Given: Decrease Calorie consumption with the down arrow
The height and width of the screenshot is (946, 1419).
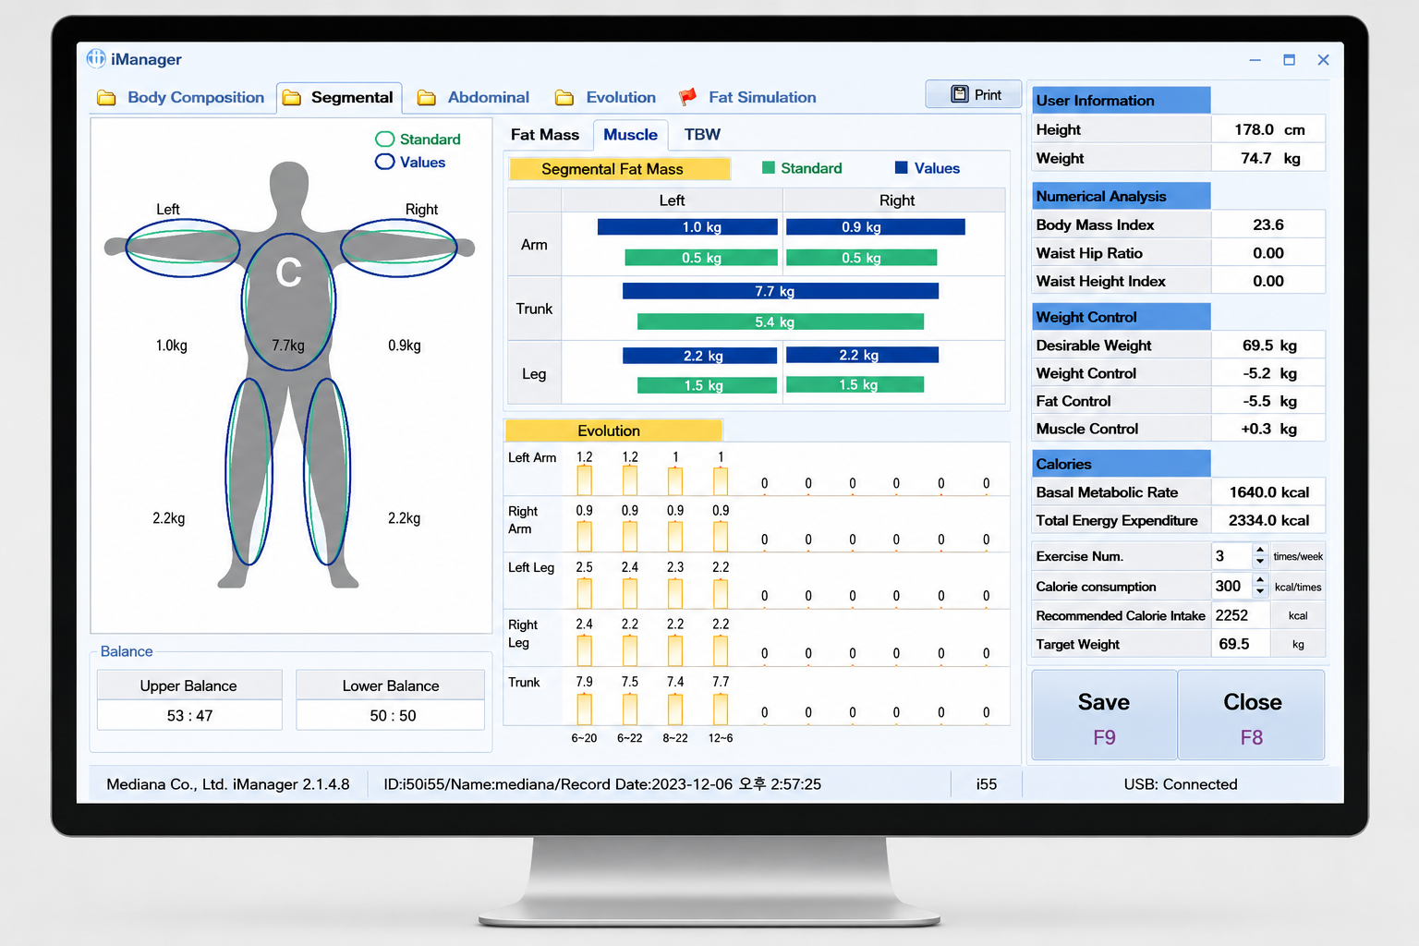Looking at the screenshot, I should 1260,592.
